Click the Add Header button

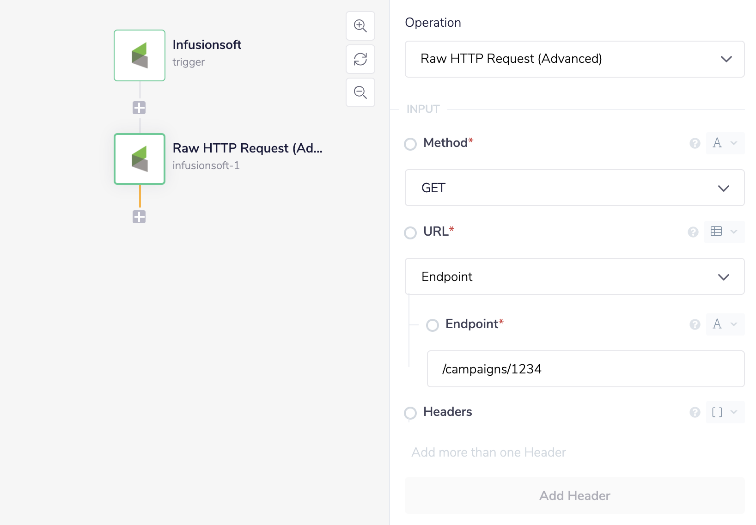[x=574, y=495]
